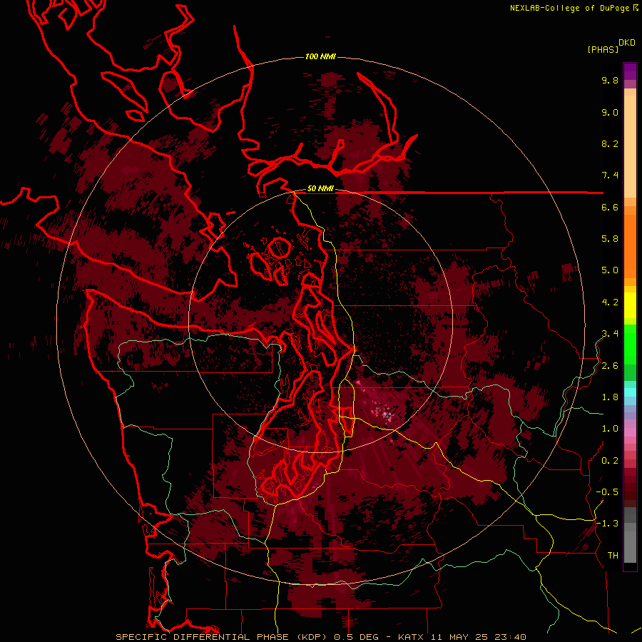Select the 4.2 scale value
Image resolution: width=642 pixels, height=642 pixels.
610,302
